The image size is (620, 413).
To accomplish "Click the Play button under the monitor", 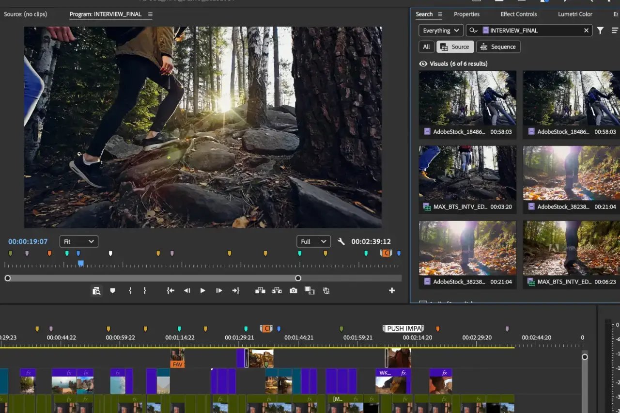I will tap(202, 290).
